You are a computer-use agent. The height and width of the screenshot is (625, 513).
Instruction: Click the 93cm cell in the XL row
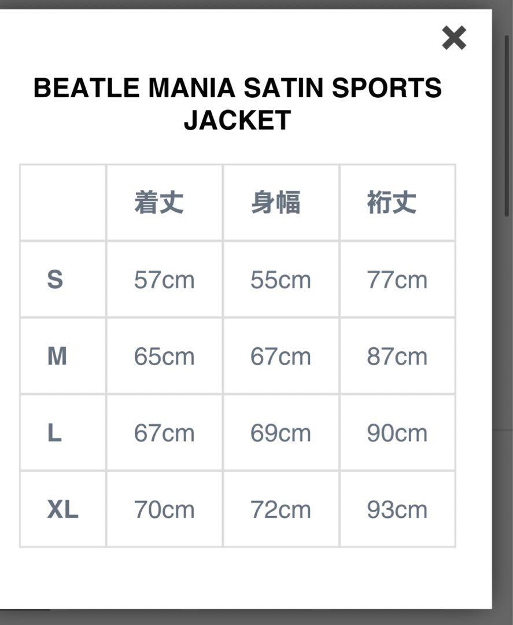click(x=397, y=510)
